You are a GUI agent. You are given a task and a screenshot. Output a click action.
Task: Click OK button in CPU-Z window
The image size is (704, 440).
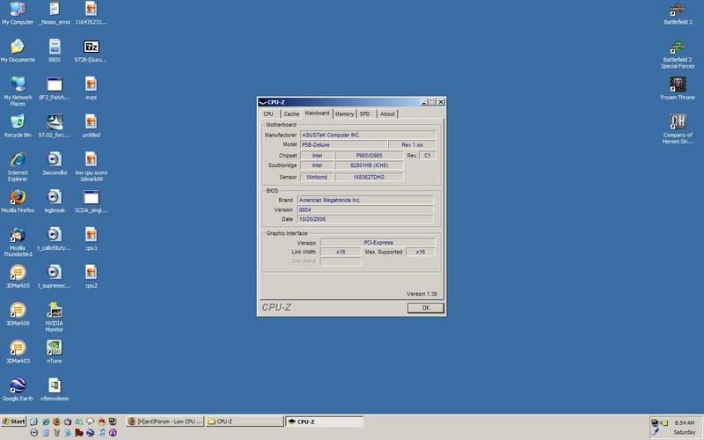click(426, 307)
